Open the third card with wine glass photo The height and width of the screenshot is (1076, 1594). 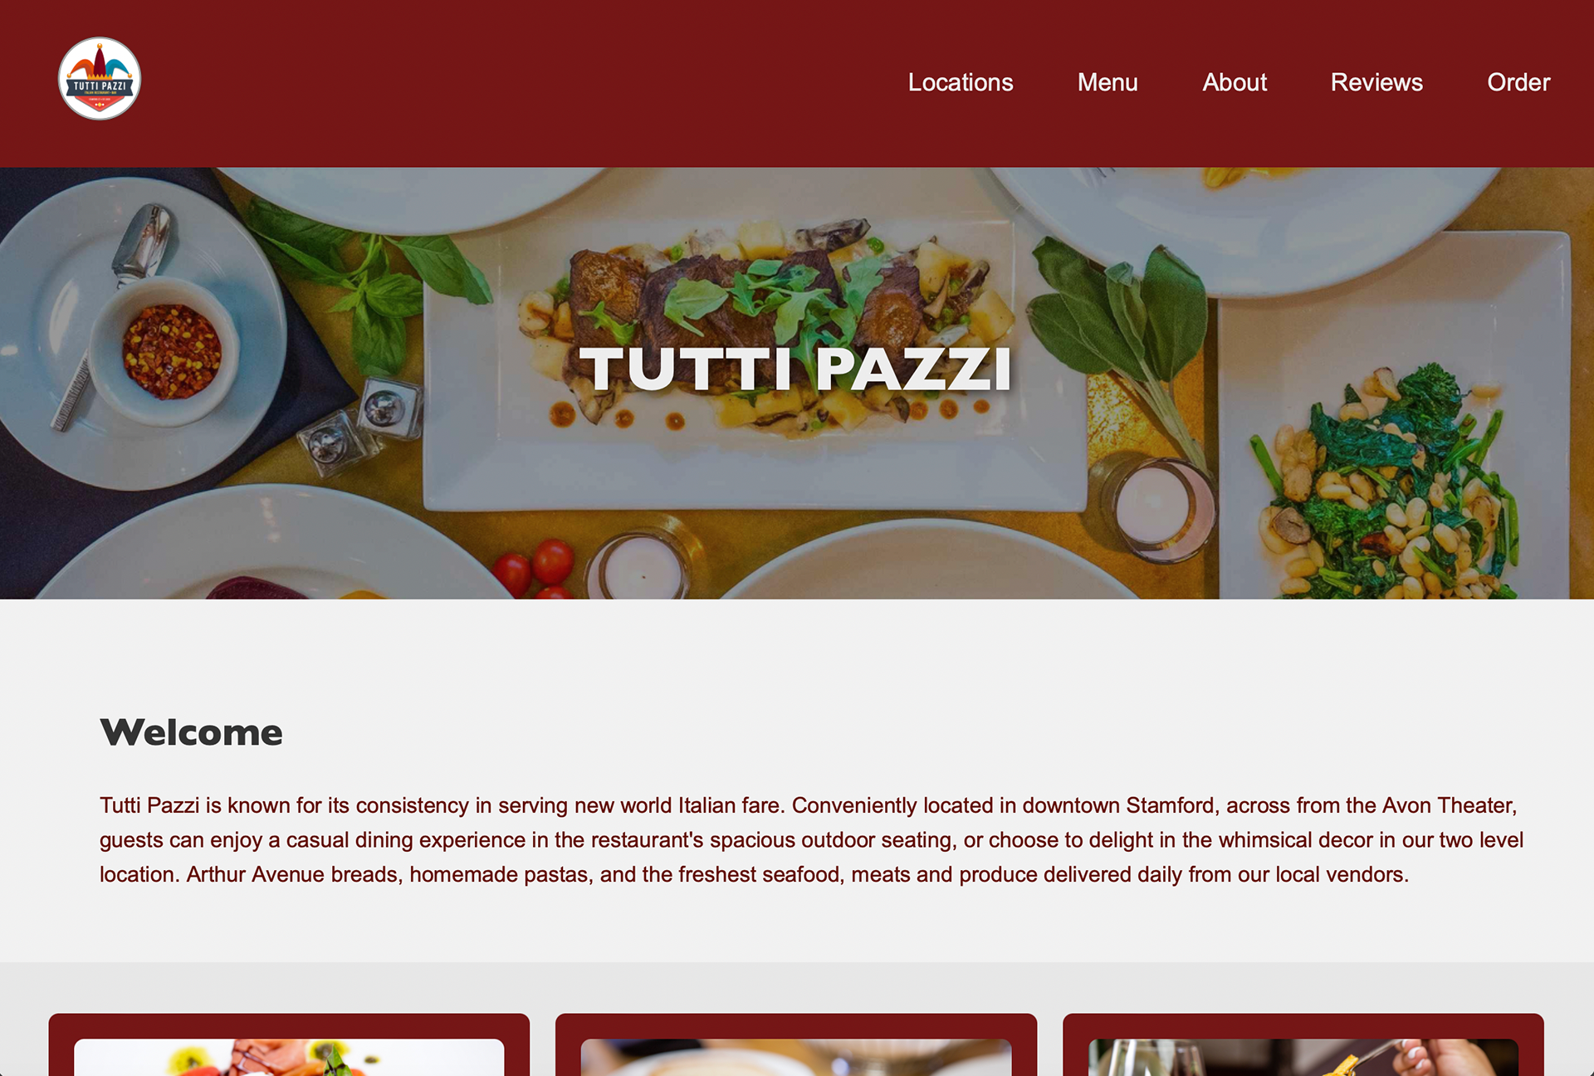pyautogui.click(x=1303, y=1046)
